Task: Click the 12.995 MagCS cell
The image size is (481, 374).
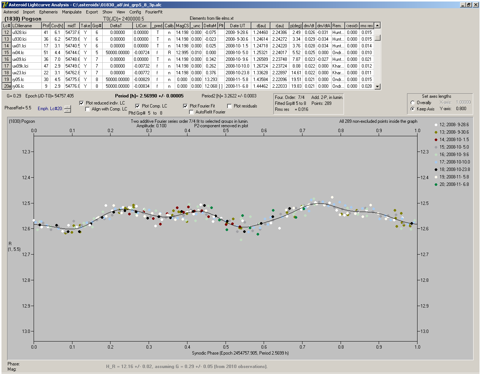Action: 182,53
